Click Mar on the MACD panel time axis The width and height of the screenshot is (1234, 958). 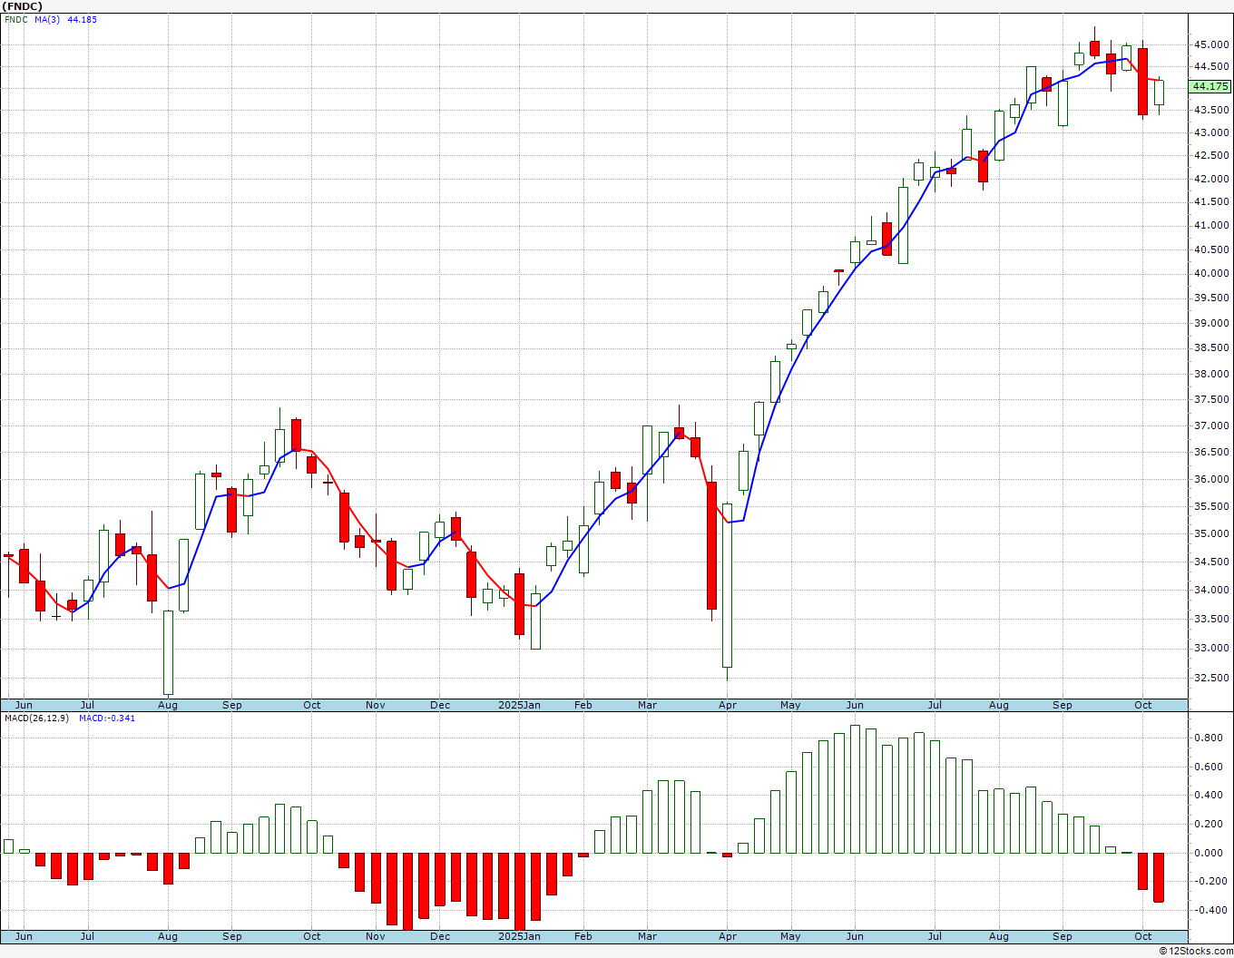coord(647,936)
